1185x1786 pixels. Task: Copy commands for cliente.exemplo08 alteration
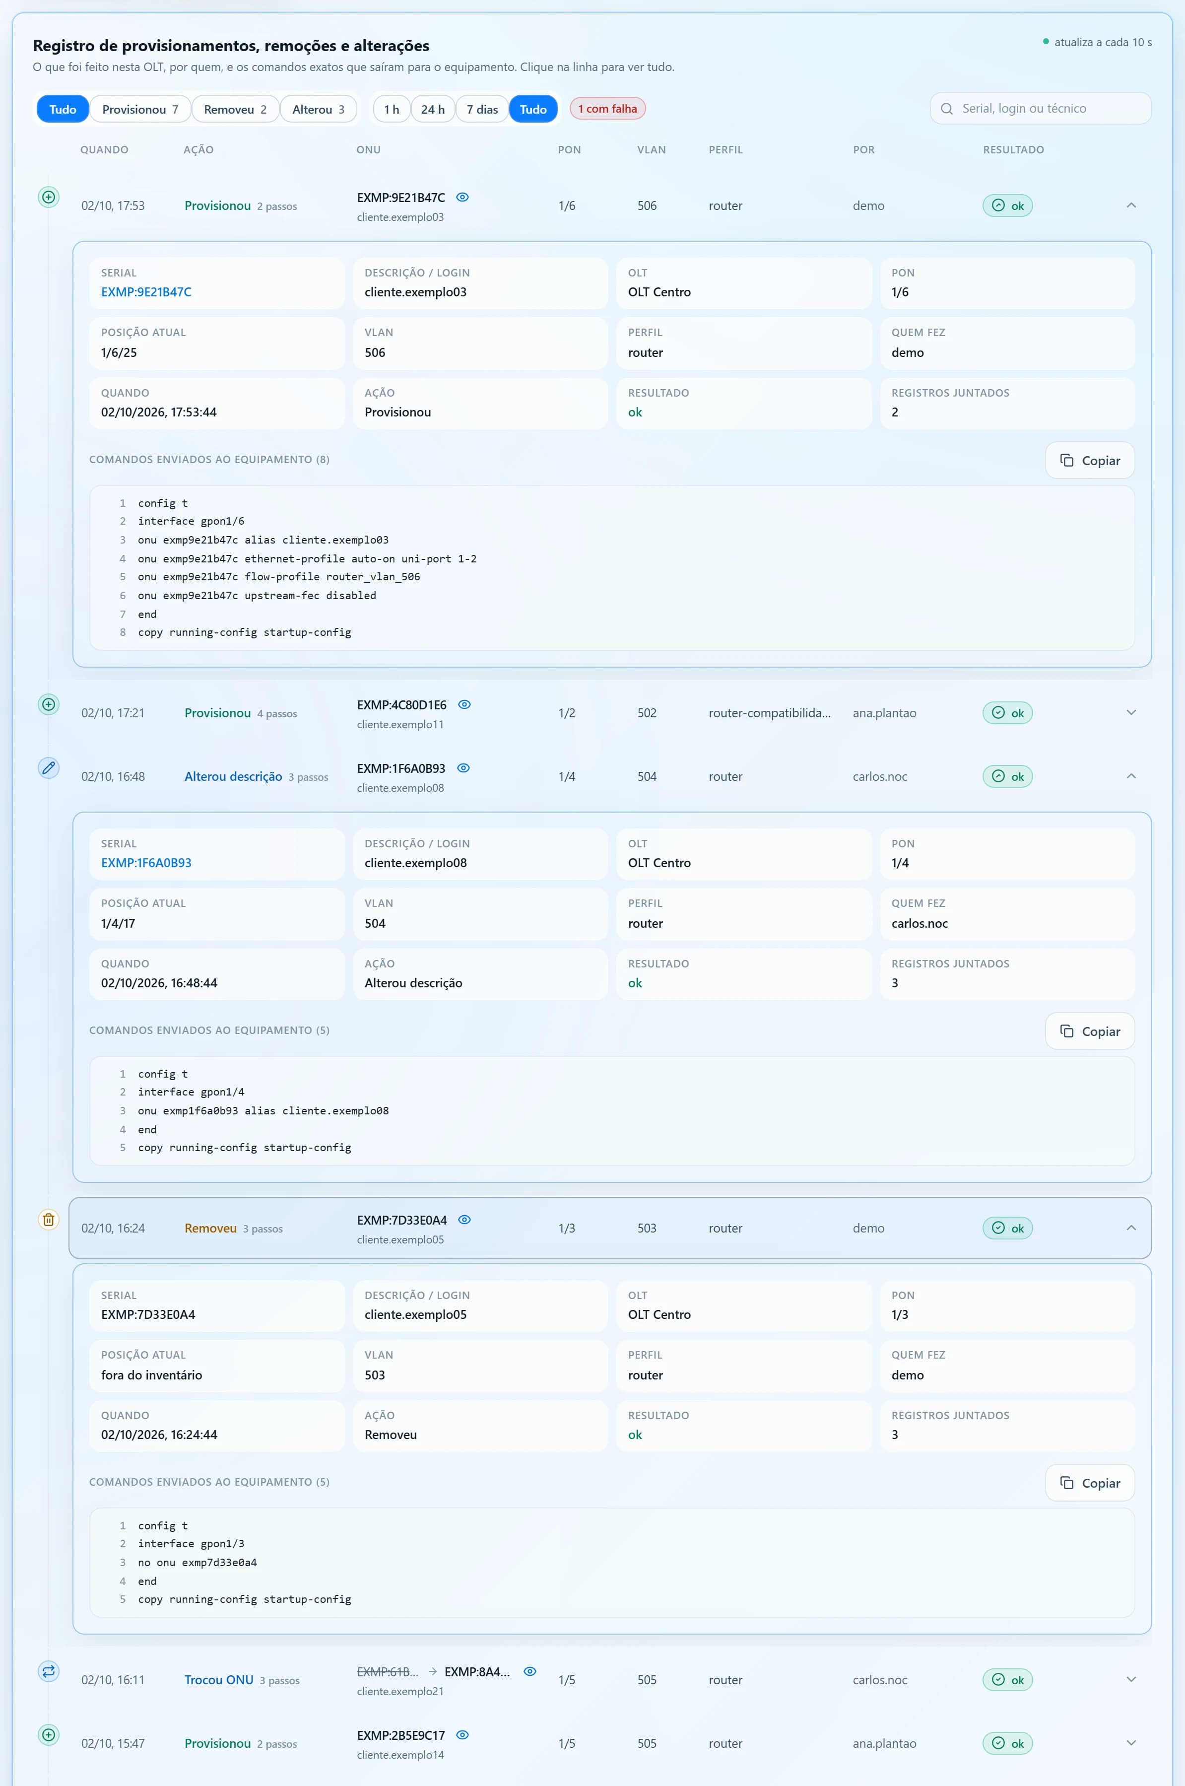[1090, 1031]
